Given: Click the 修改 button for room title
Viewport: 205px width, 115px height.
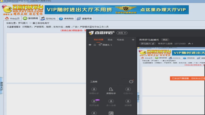Looking at the screenshot, I should click(165, 40).
